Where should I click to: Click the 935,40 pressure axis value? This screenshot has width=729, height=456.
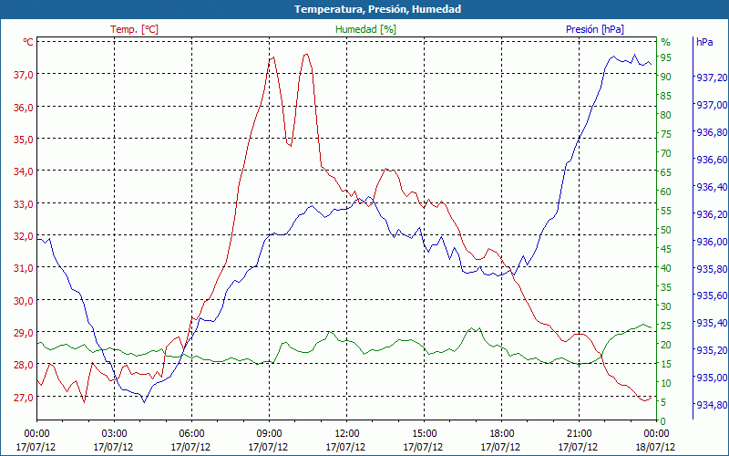pyautogui.click(x=712, y=323)
